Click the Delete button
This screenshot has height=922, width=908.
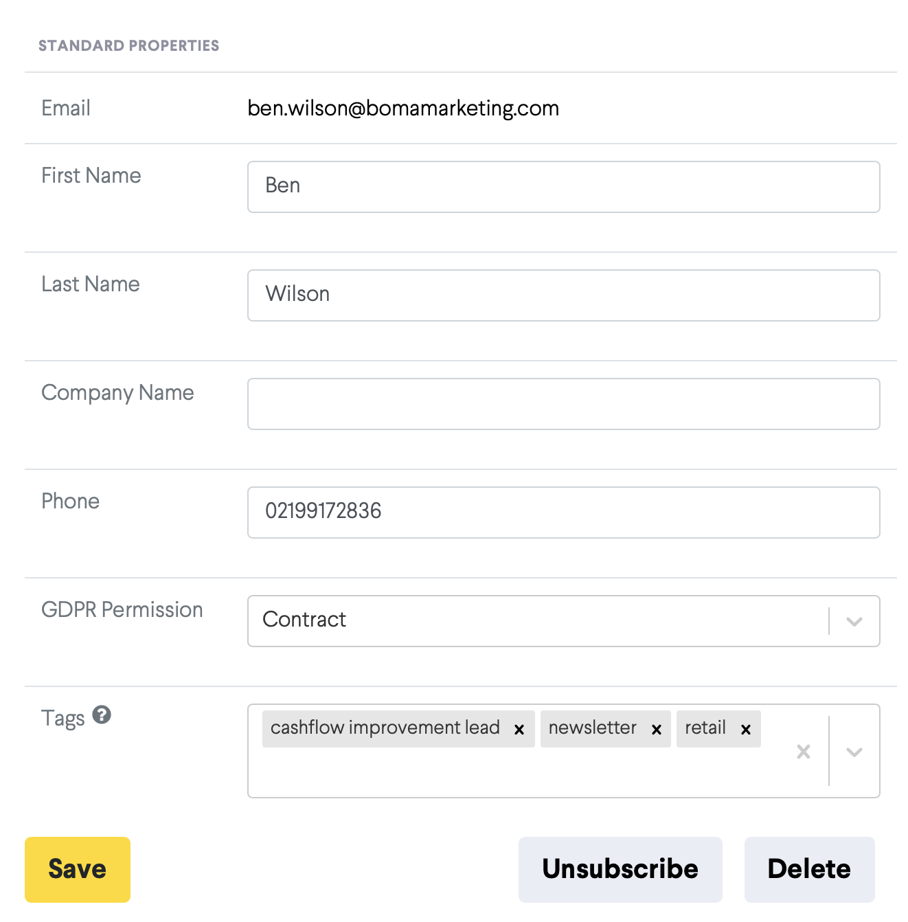tap(809, 869)
